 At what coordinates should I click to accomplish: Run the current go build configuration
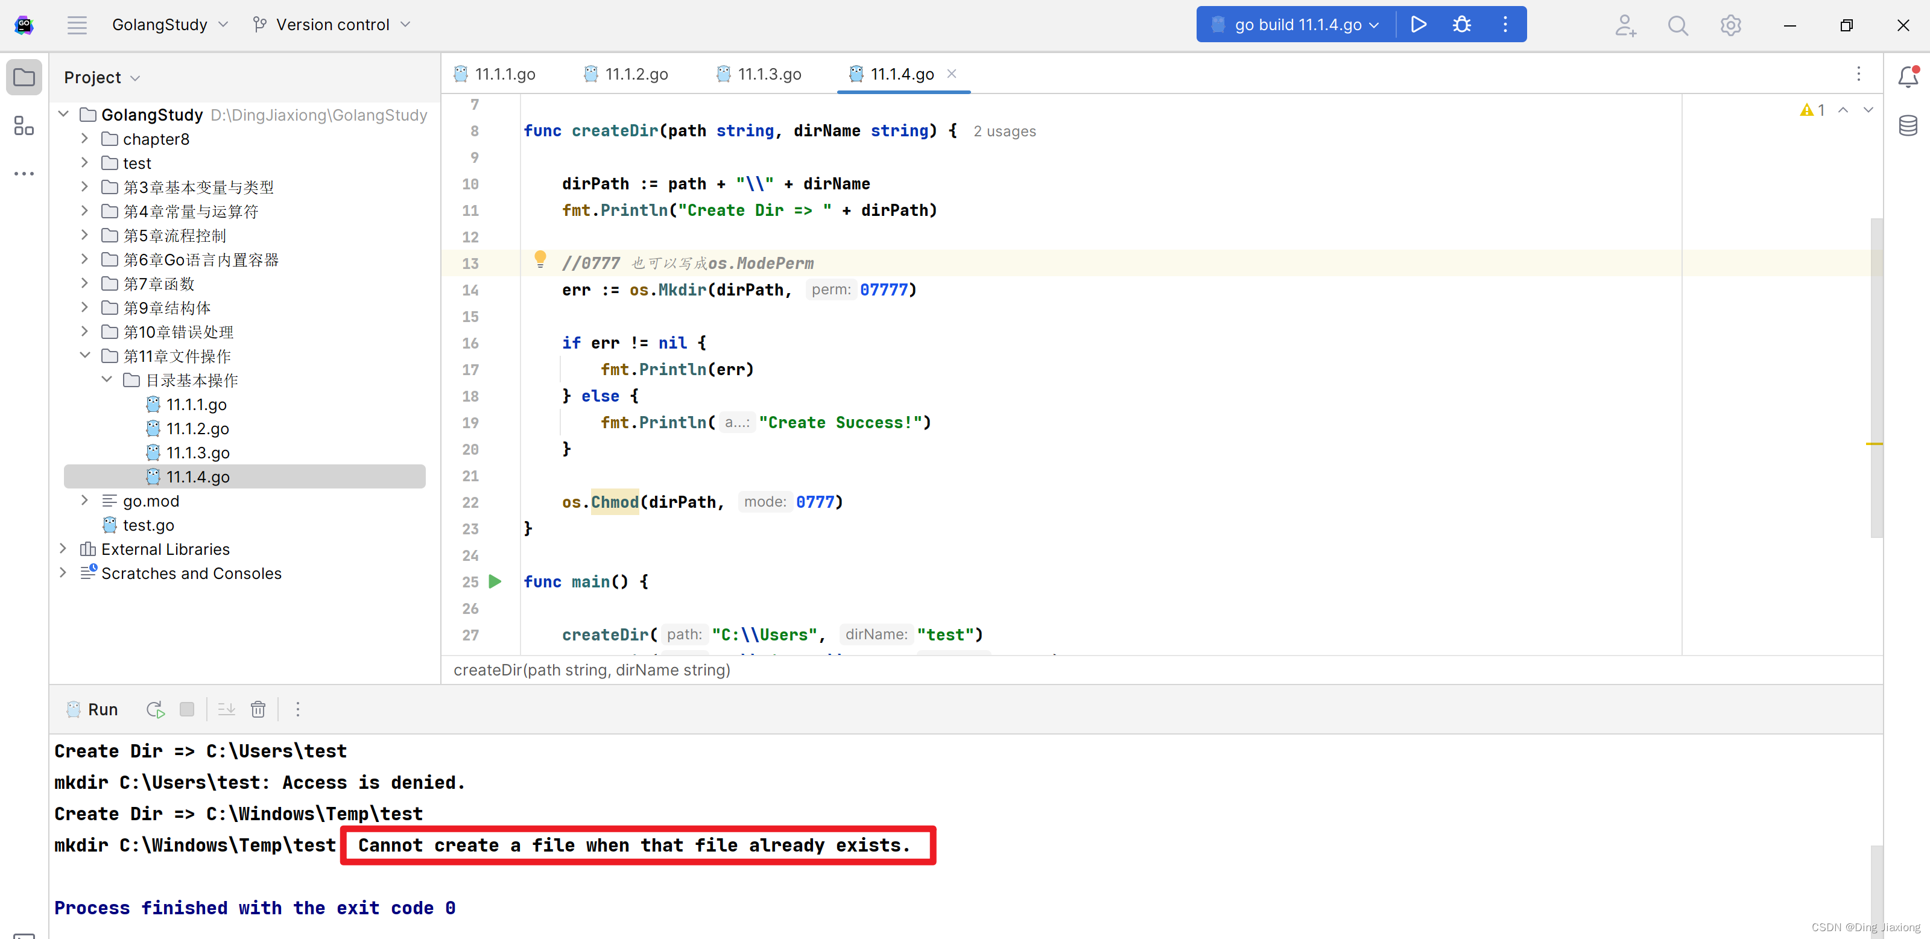point(1419,25)
